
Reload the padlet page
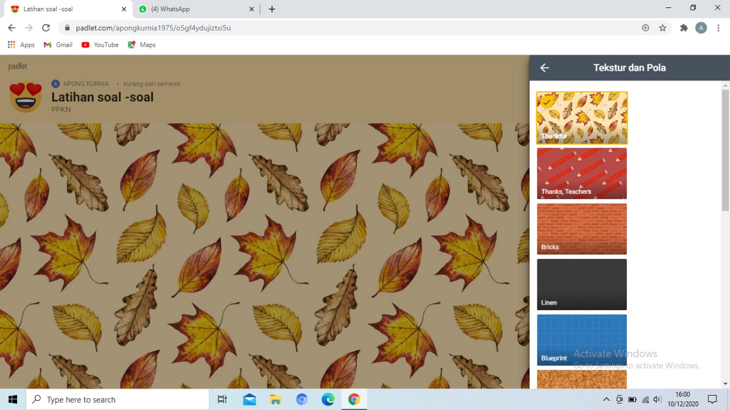(46, 28)
